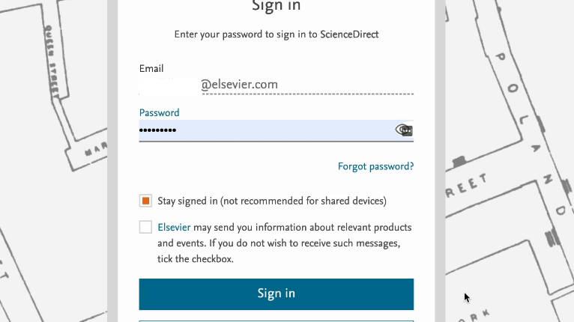Click the @elsevier.com email text
The width and height of the screenshot is (574, 322).
(x=239, y=85)
